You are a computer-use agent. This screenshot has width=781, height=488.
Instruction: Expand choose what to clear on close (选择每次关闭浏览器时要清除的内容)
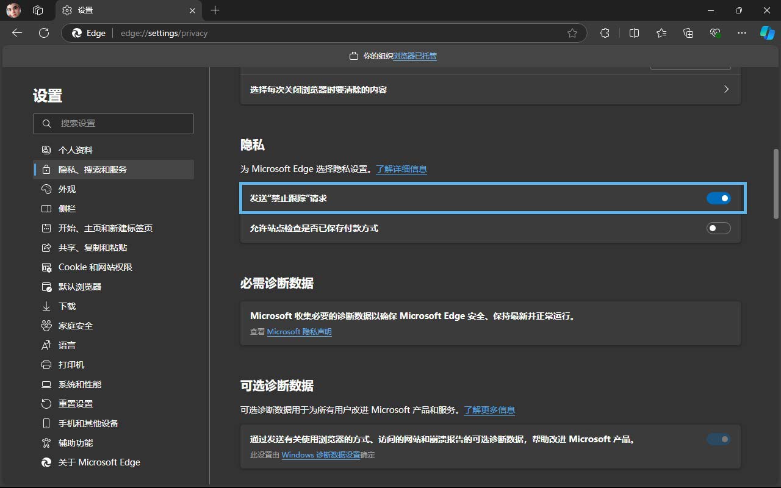pyautogui.click(x=491, y=90)
